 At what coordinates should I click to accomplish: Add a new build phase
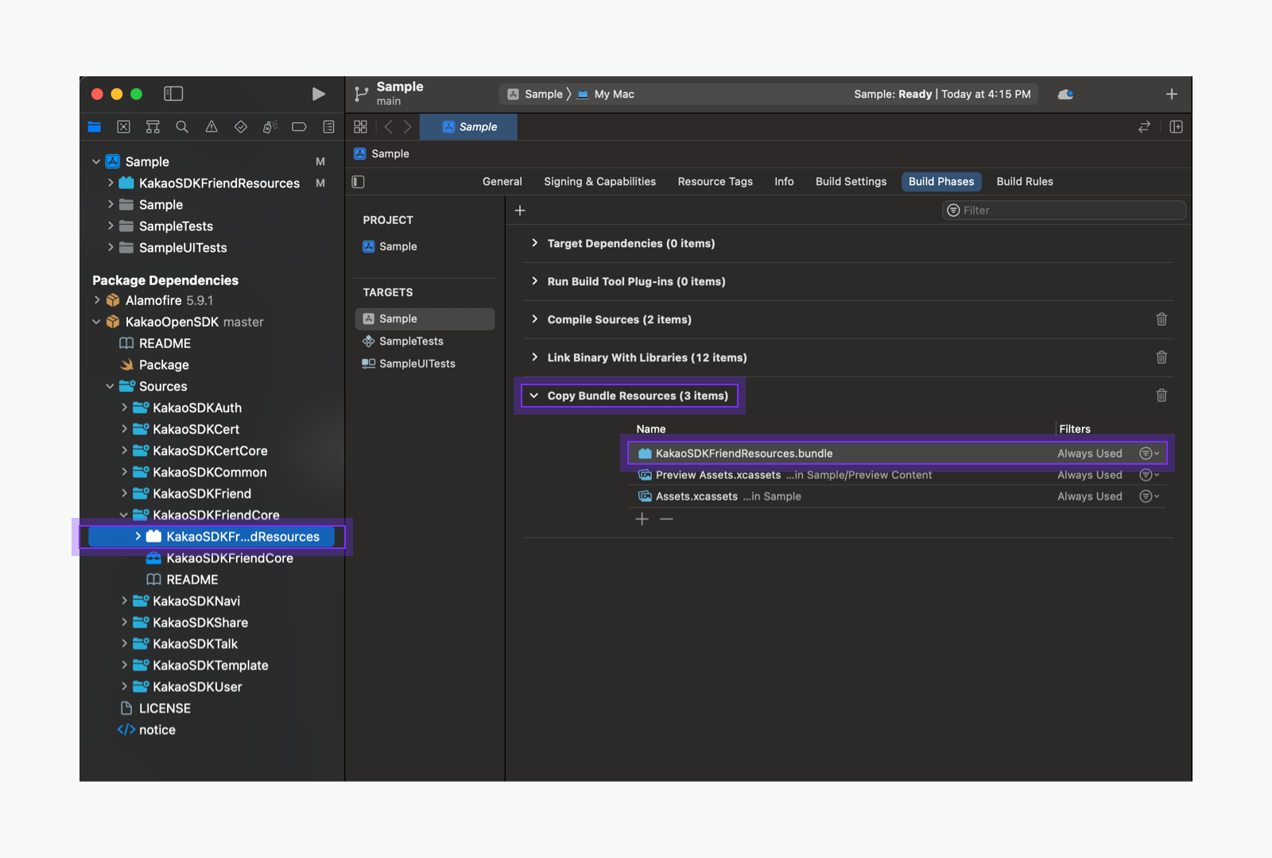click(x=520, y=211)
